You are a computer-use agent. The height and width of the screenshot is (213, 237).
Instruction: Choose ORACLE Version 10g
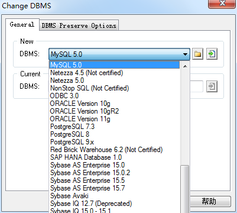tap(114, 104)
